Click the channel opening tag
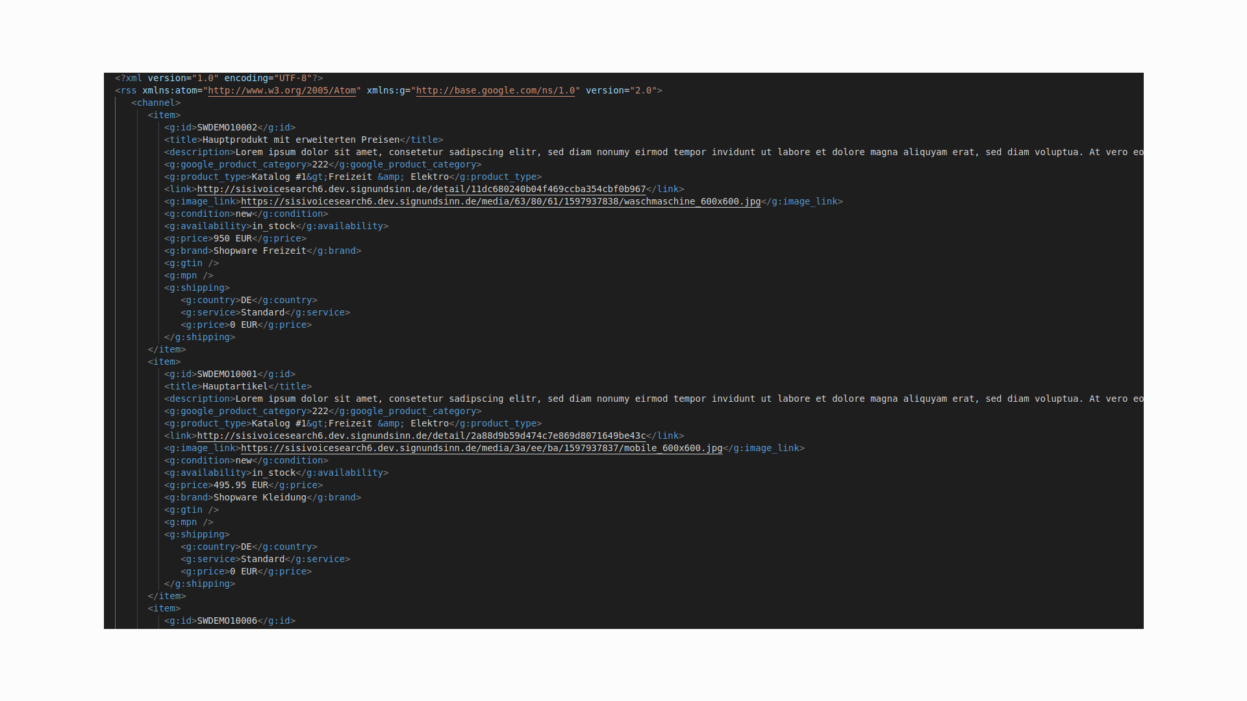The width and height of the screenshot is (1247, 701). coord(156,103)
